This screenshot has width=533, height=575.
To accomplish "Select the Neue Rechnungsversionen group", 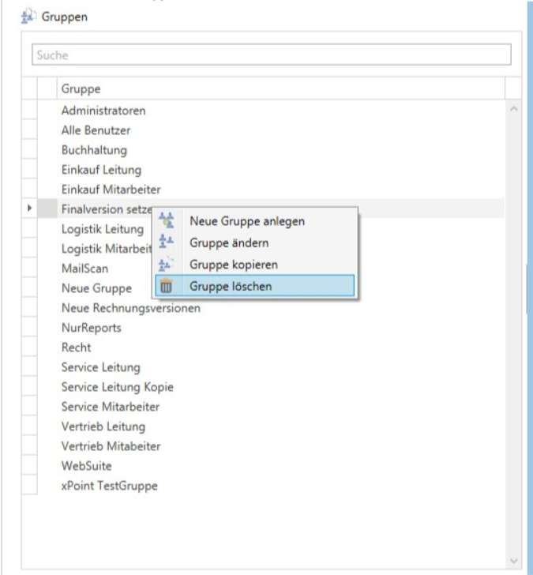I will tap(130, 308).
